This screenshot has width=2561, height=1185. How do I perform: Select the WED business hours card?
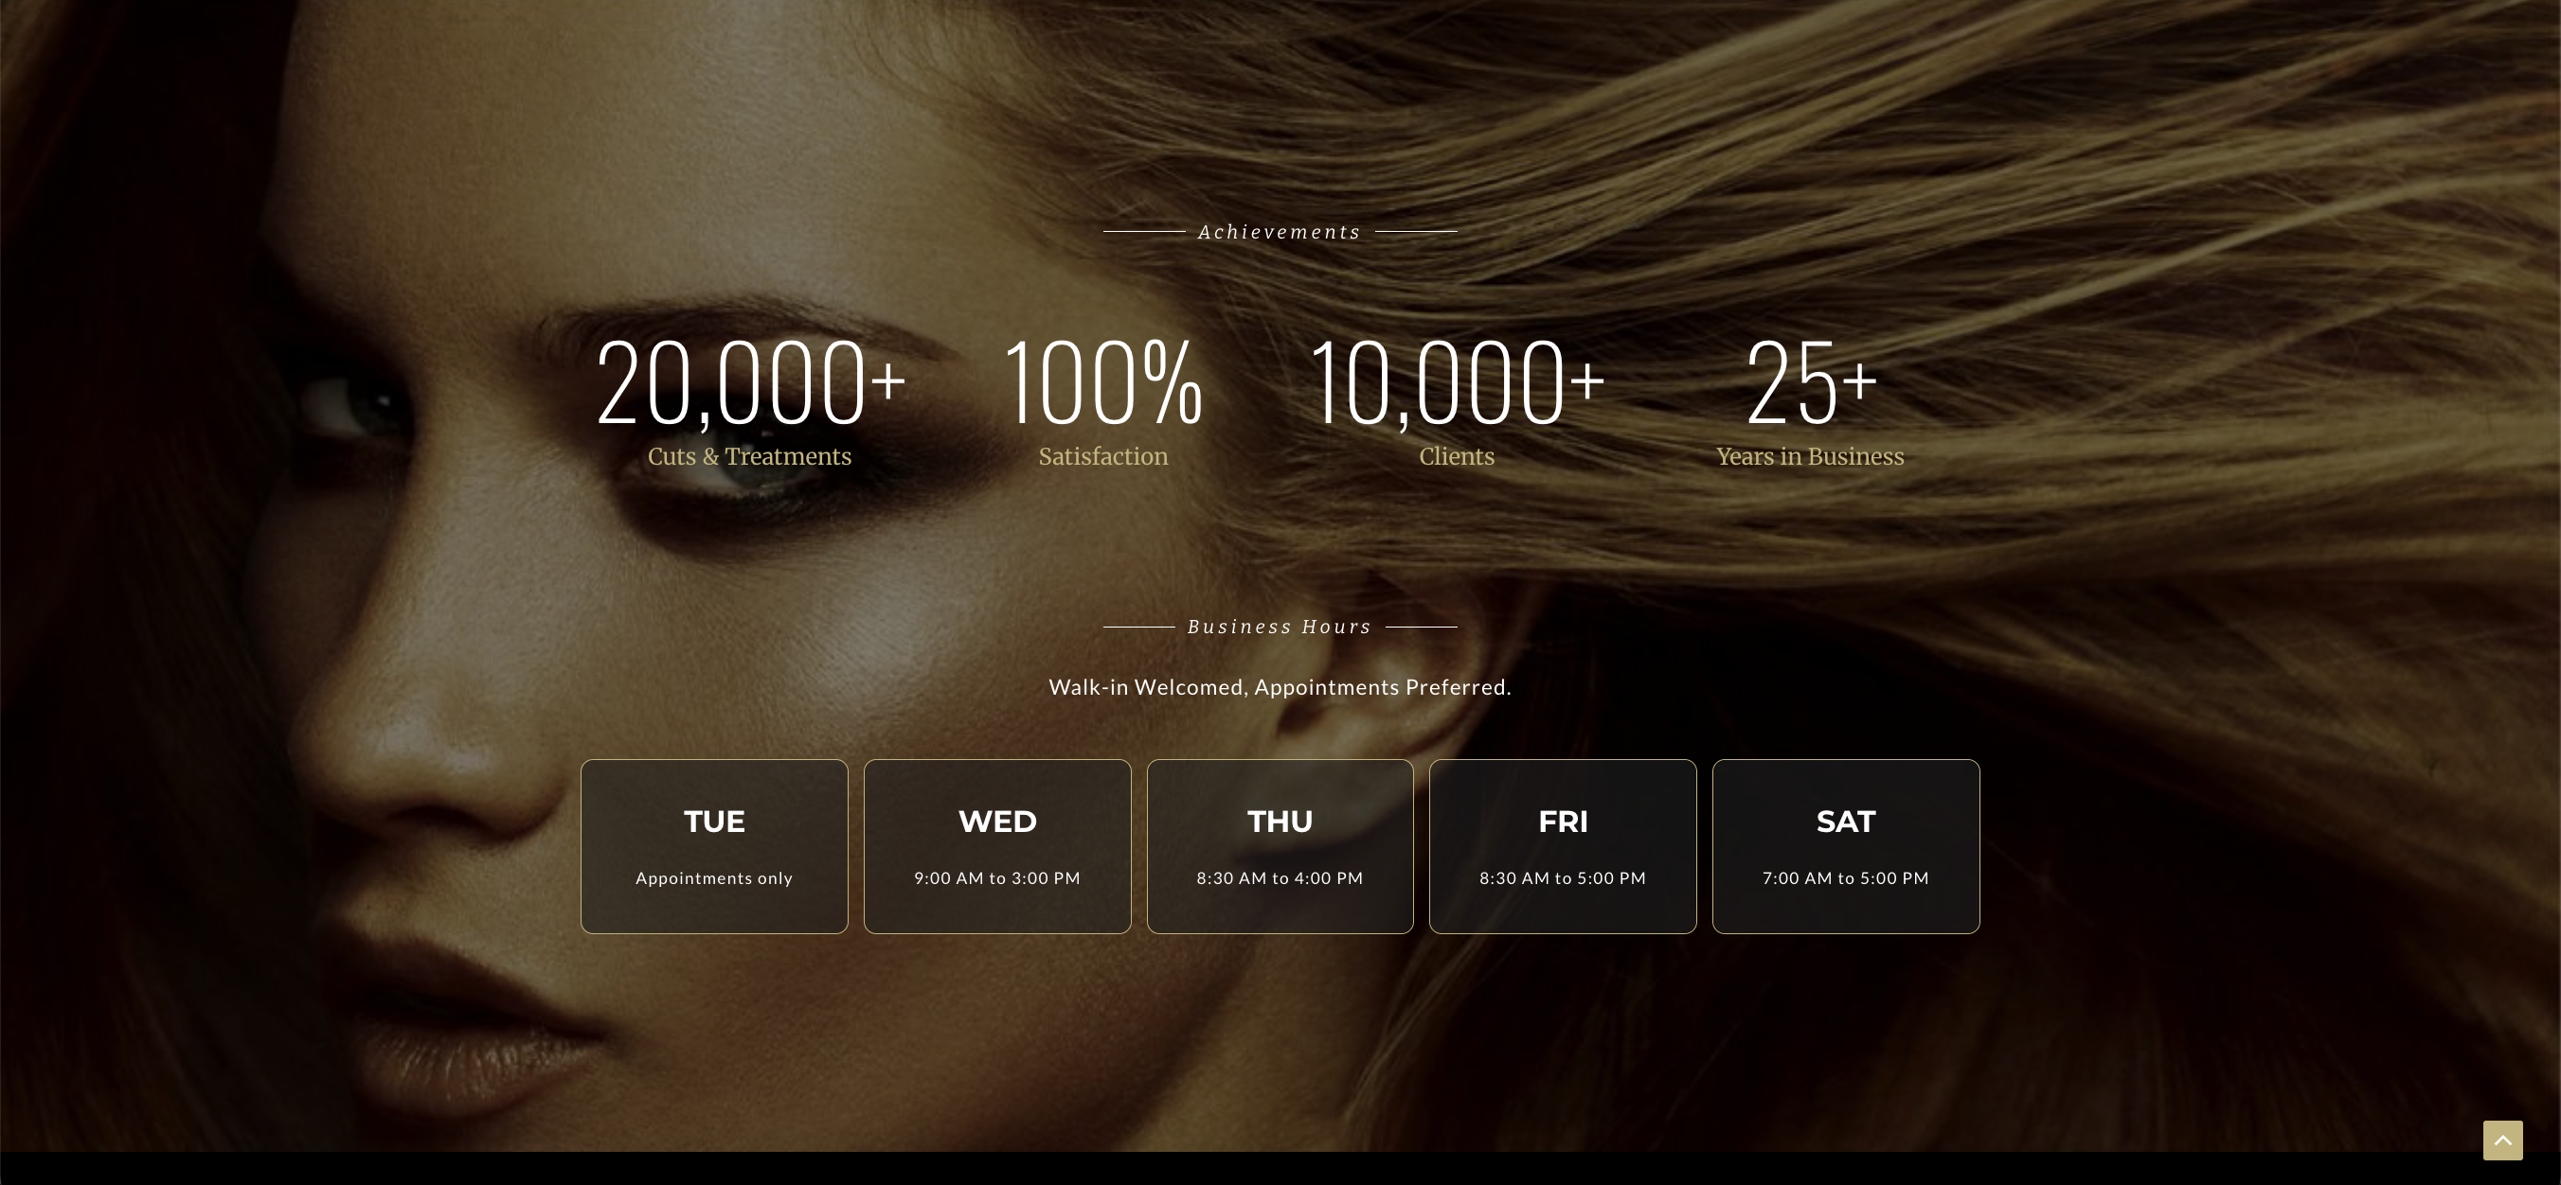(x=997, y=846)
